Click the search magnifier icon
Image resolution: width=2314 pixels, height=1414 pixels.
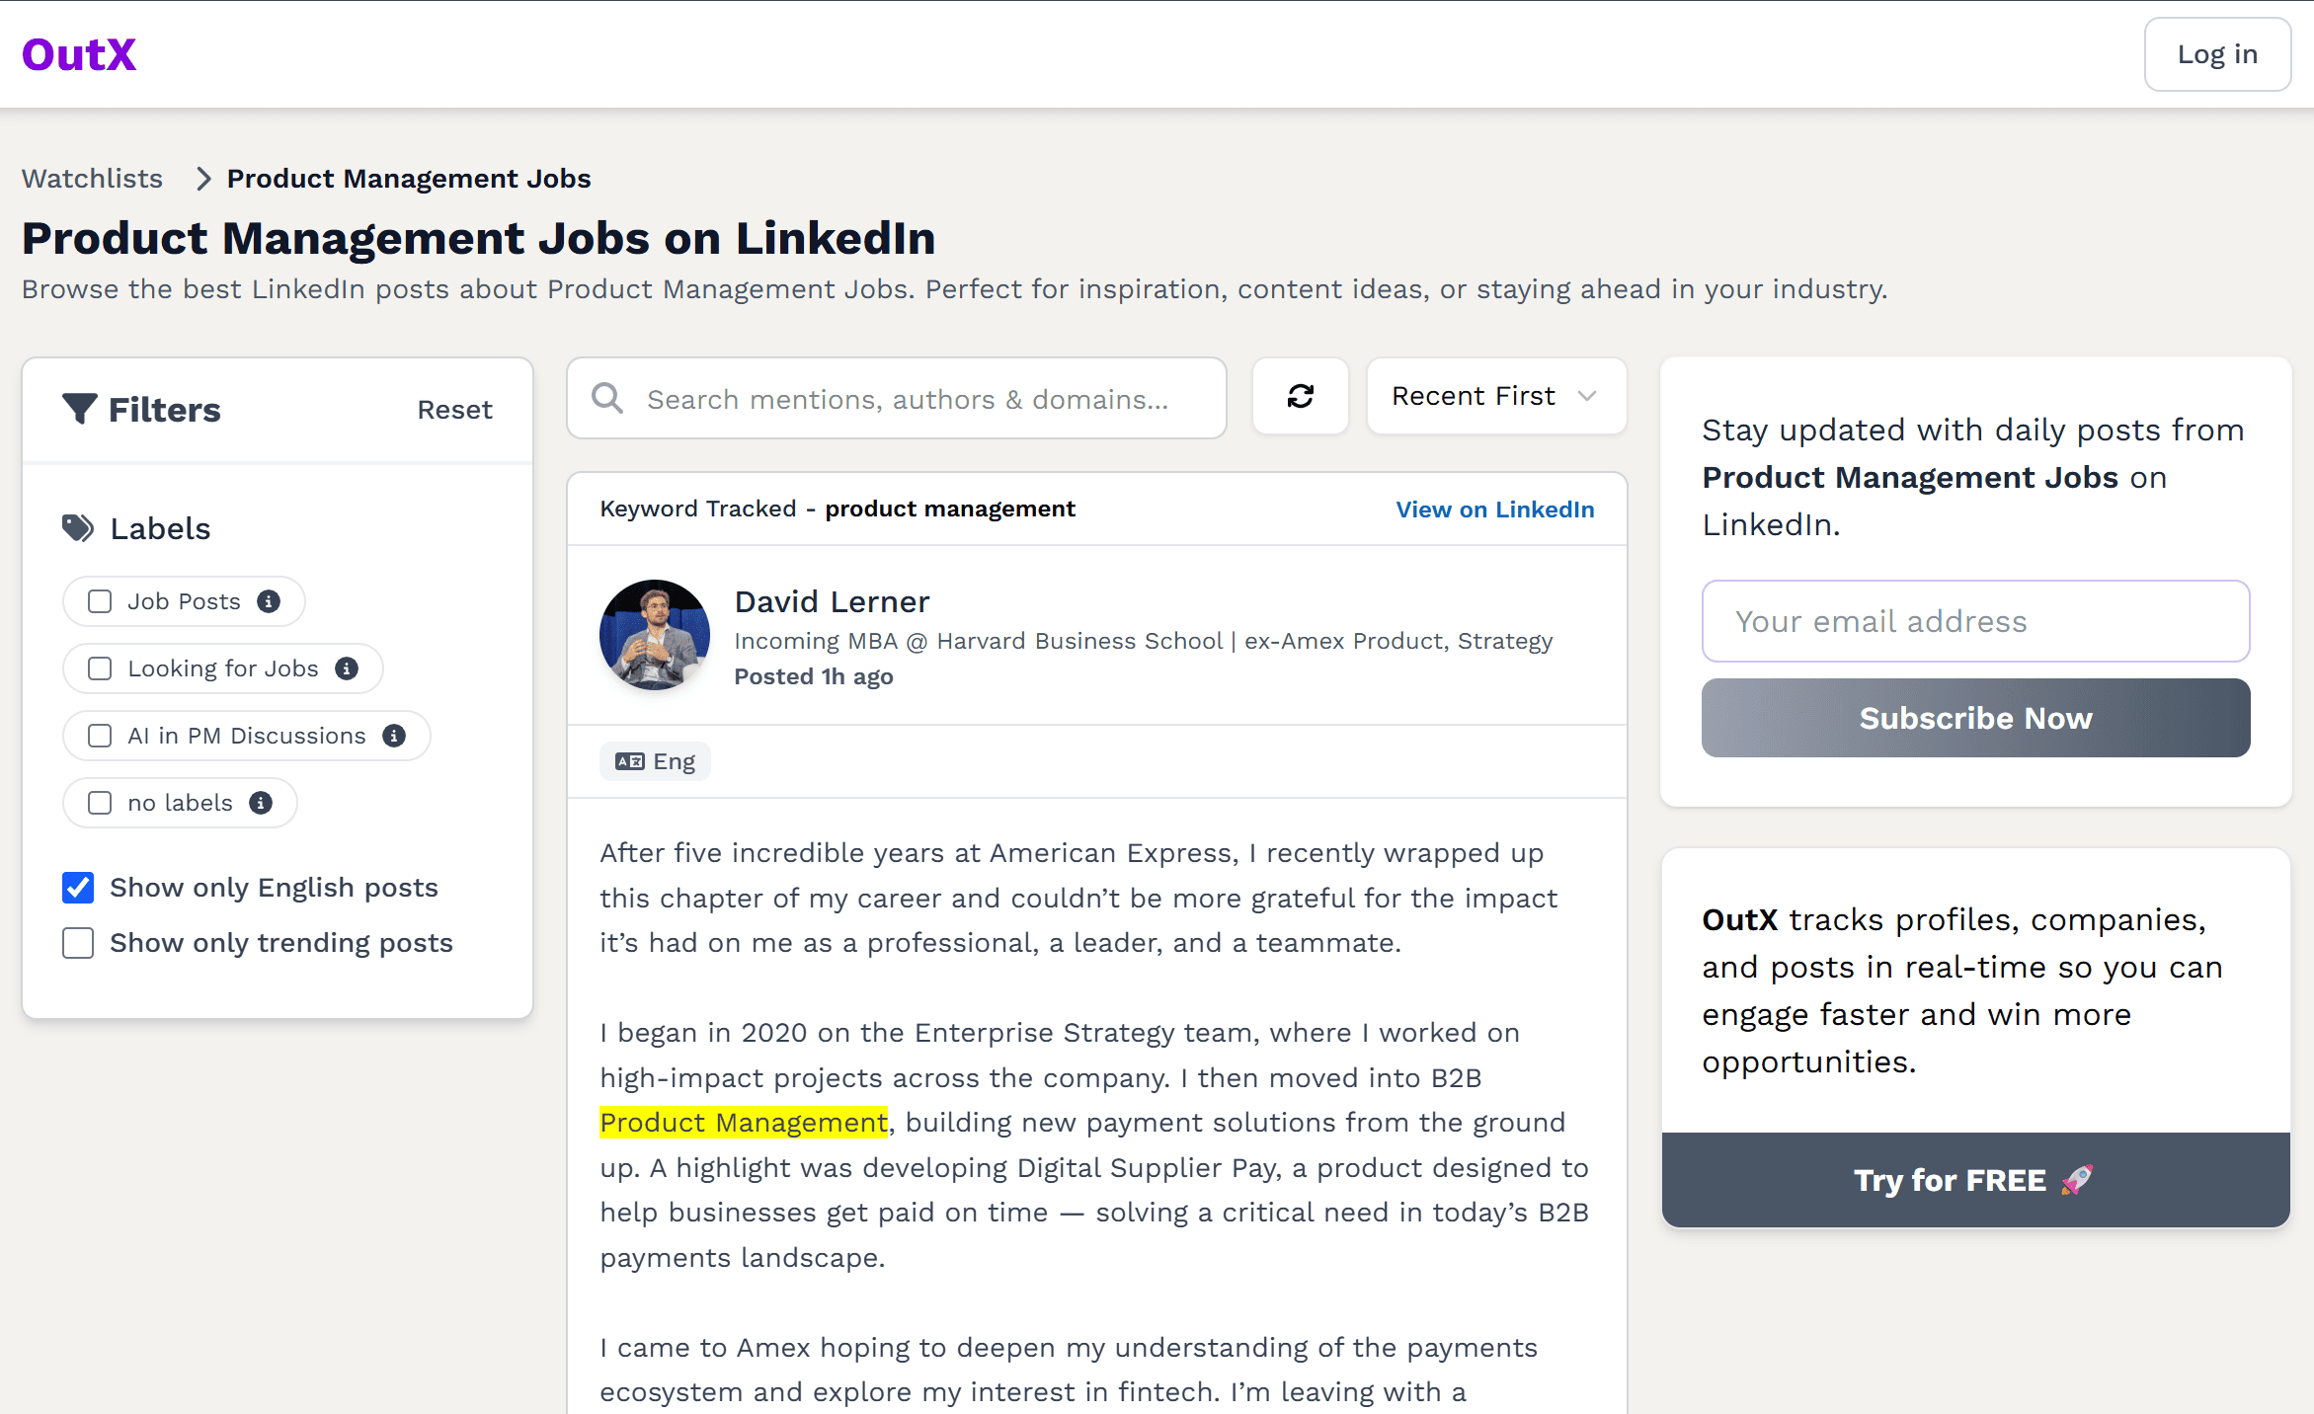pos(606,398)
